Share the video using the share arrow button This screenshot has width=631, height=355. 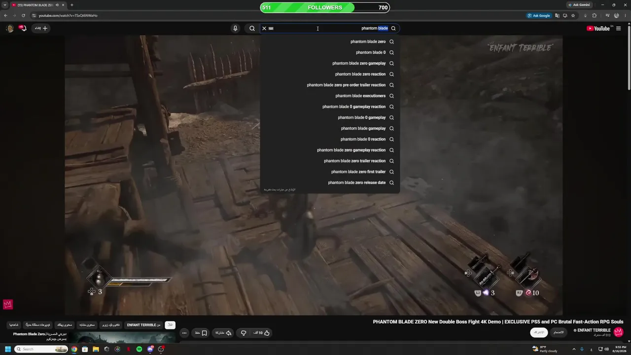coord(223,333)
